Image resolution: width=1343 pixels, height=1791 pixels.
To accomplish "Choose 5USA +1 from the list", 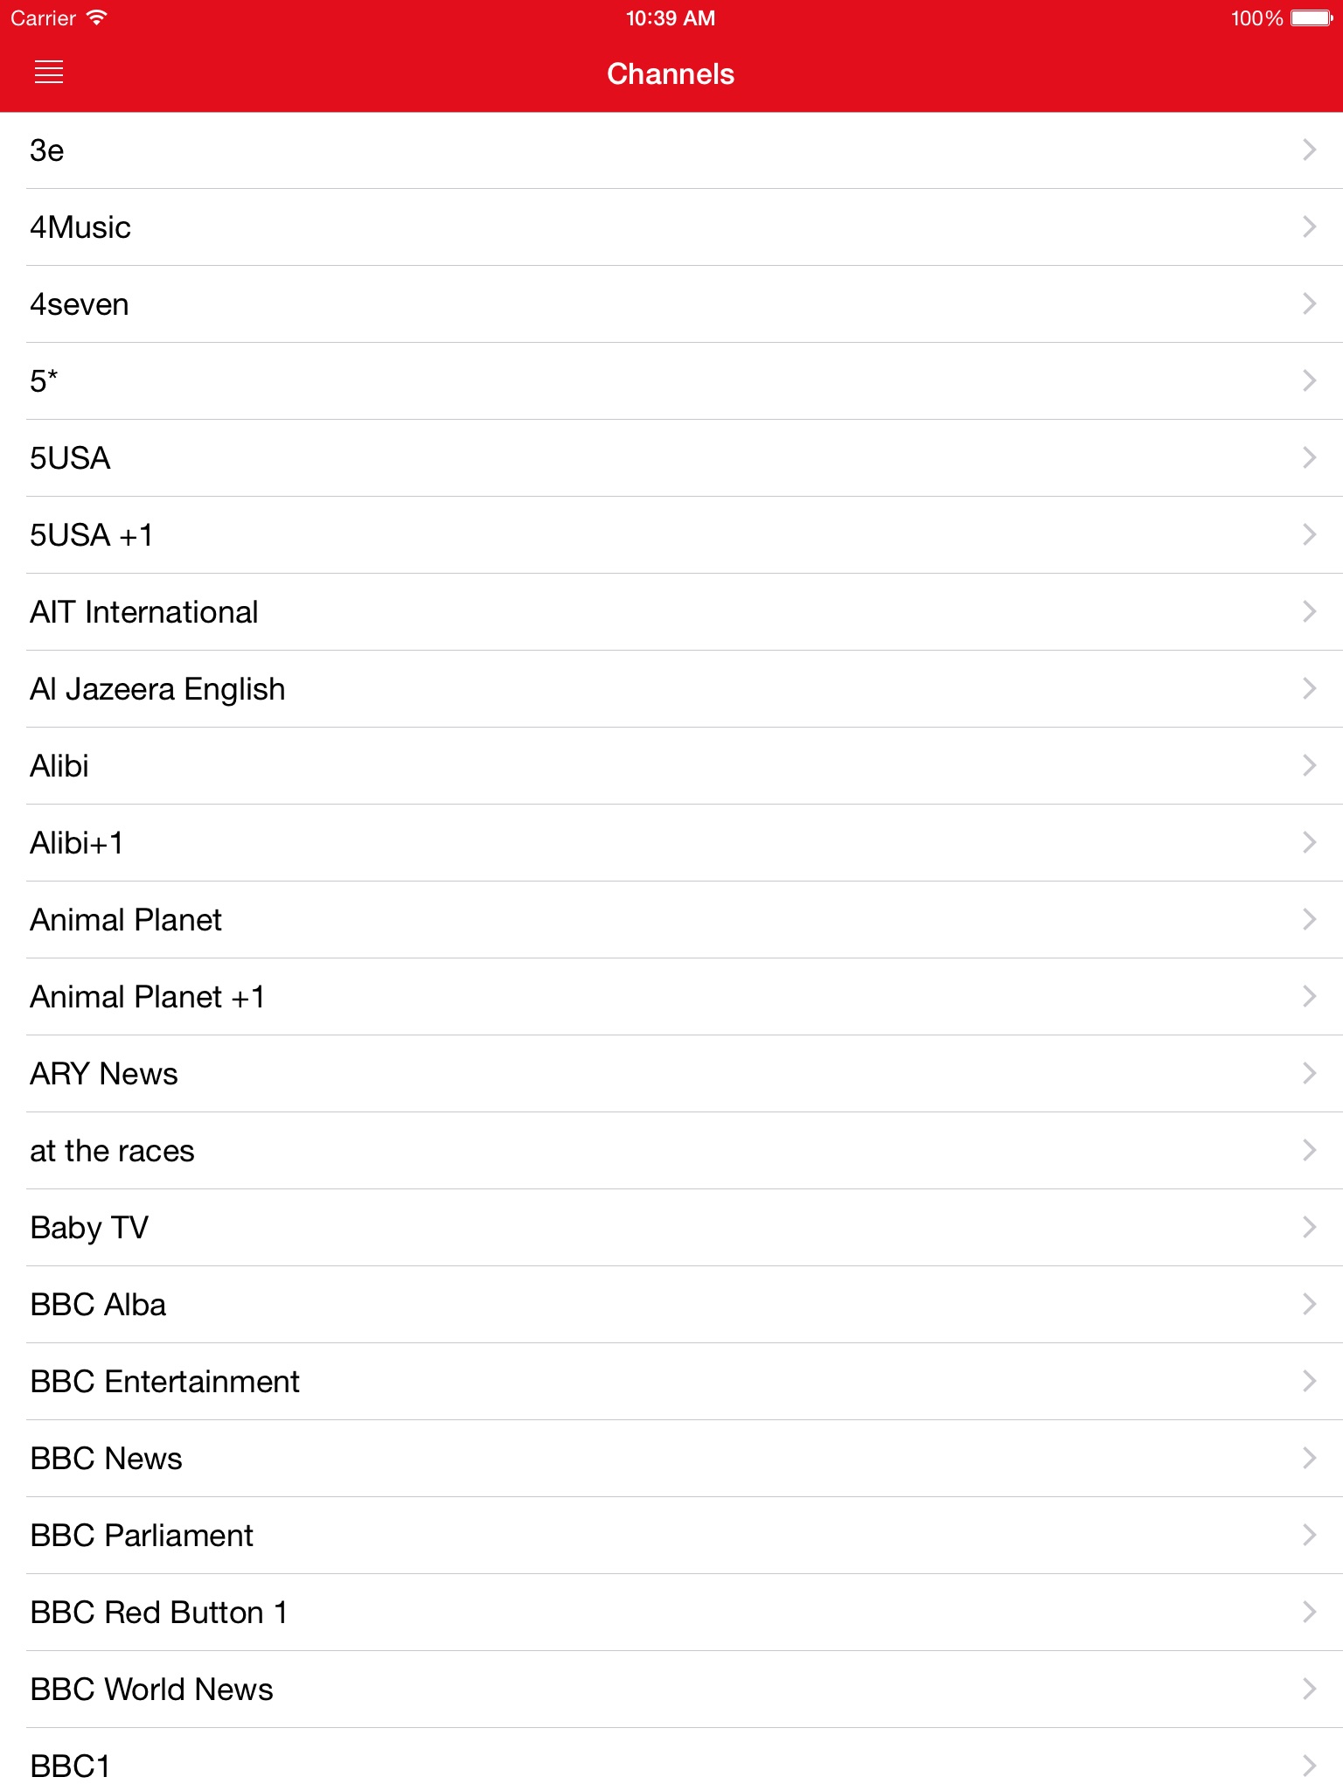I will (x=92, y=535).
